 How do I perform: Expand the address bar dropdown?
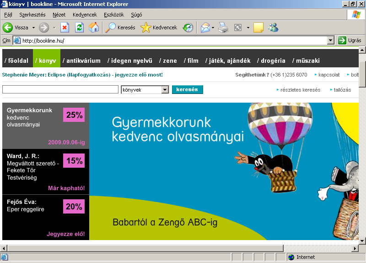coord(330,40)
